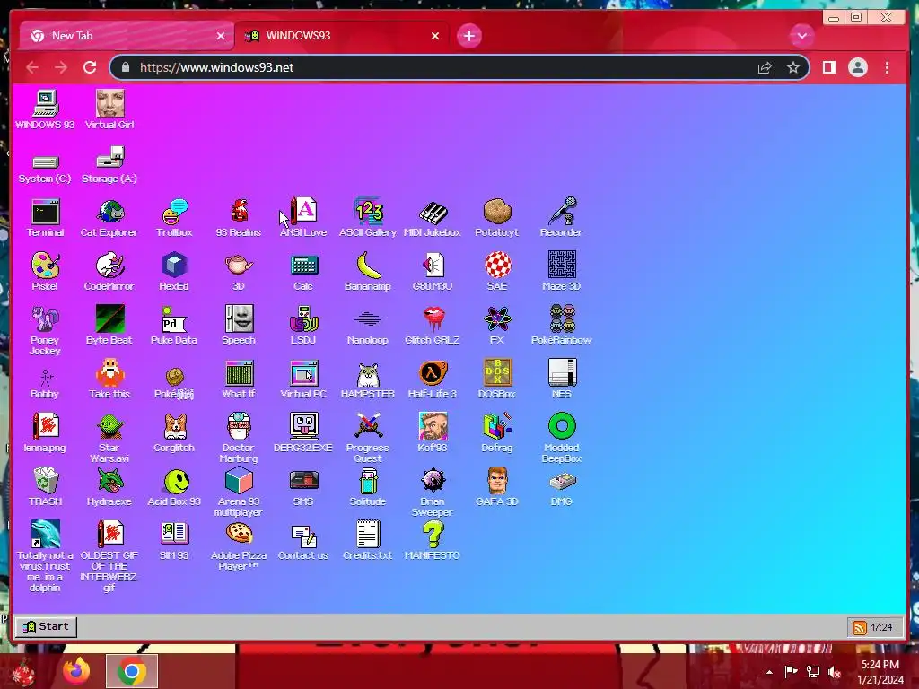Click the muted volume icon in system tray
919x689 pixels.
pos(834,671)
